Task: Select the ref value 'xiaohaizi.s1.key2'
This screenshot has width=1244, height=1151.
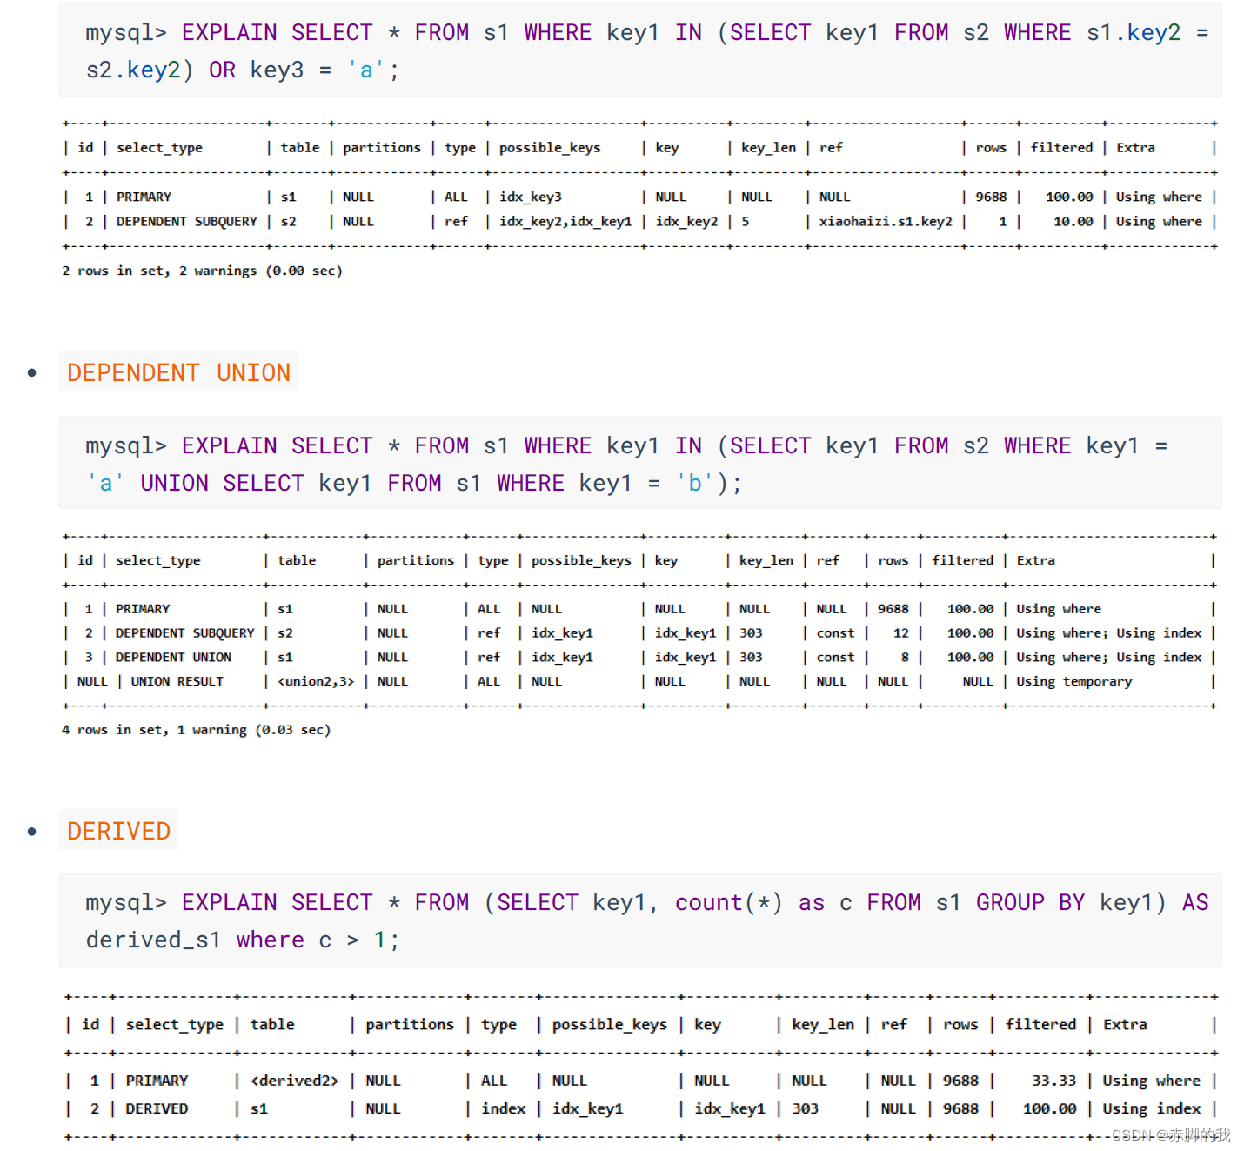Action: coord(886,222)
